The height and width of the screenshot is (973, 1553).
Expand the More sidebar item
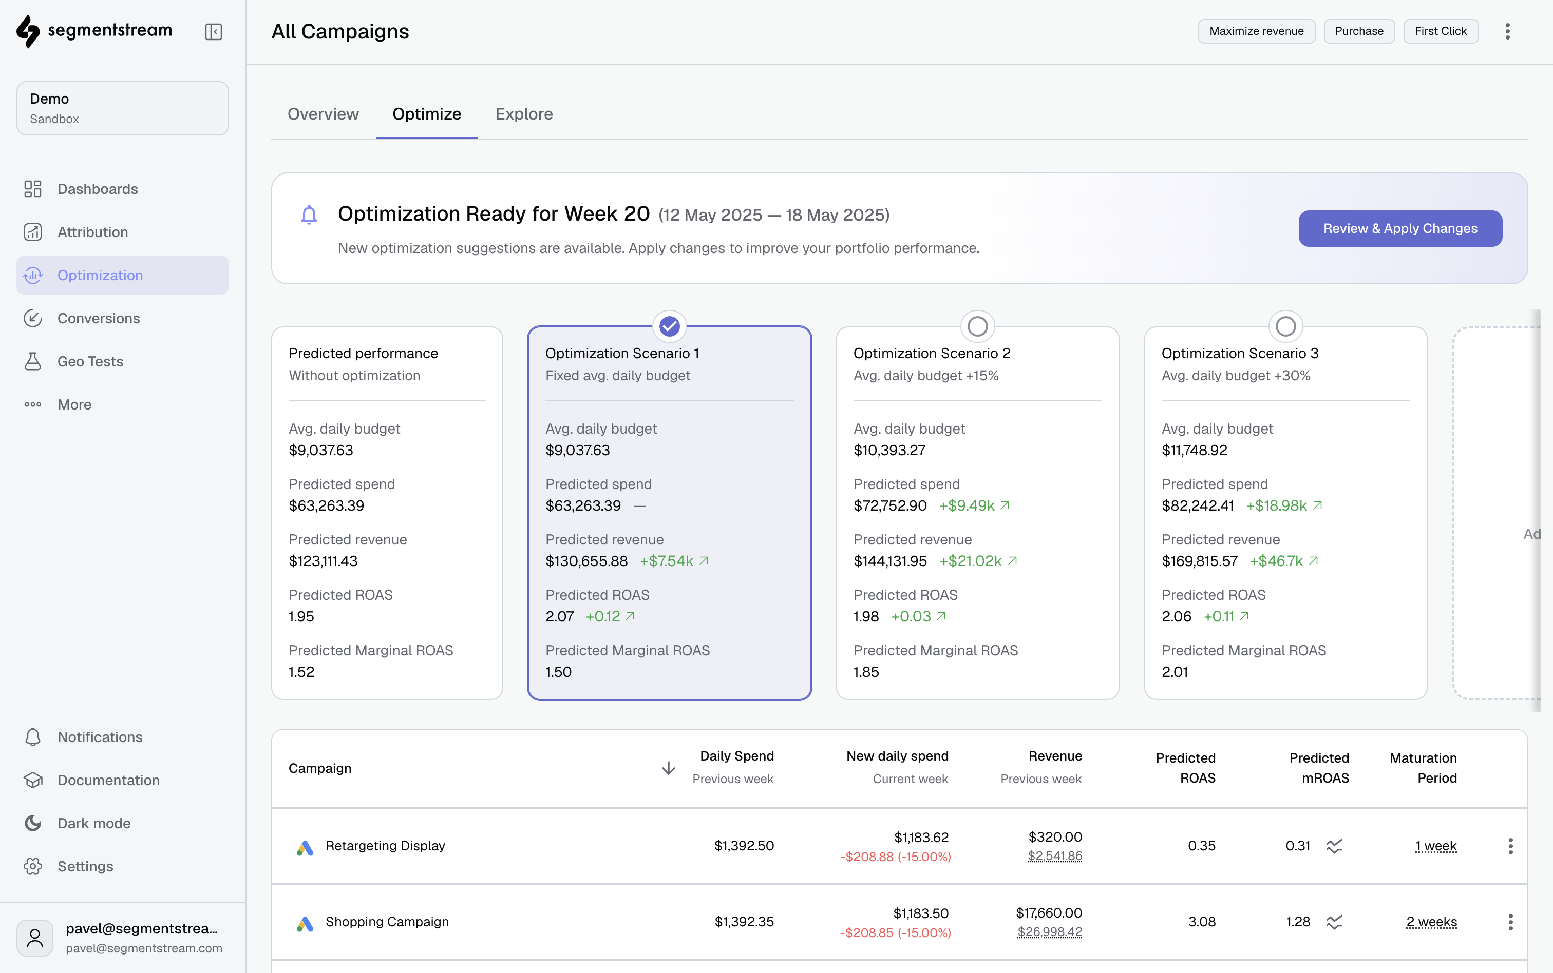click(x=122, y=404)
